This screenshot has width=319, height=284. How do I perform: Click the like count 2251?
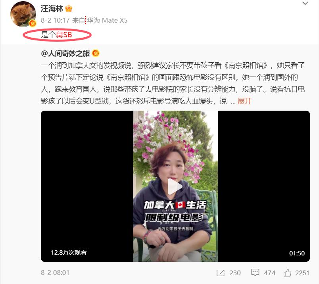point(302,273)
